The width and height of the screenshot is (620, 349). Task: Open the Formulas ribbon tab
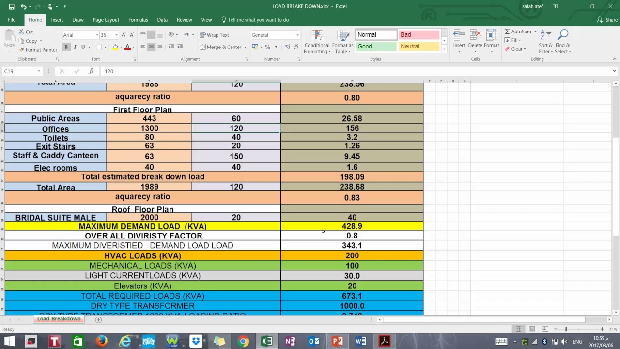(x=138, y=20)
